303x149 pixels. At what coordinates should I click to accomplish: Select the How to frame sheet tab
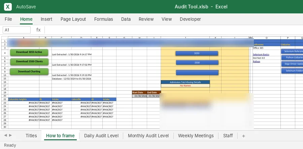point(60,136)
